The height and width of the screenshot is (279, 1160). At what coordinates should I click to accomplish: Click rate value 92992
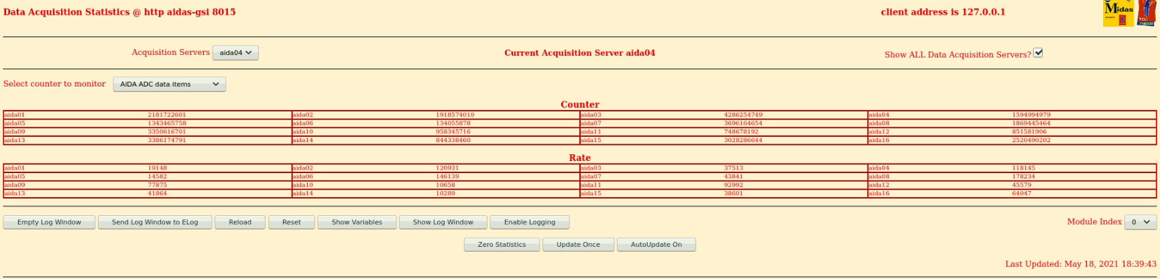tap(734, 185)
